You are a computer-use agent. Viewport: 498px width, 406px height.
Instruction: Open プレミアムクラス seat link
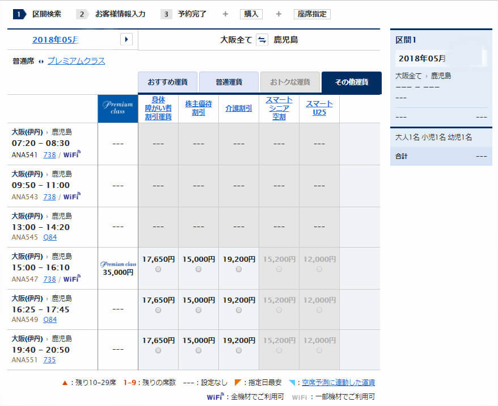(x=76, y=61)
